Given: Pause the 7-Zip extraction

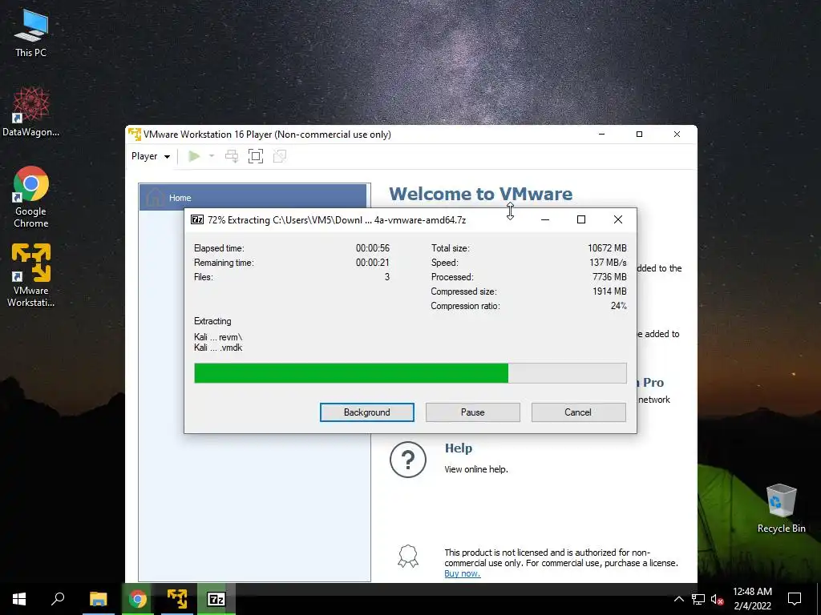Looking at the screenshot, I should pos(473,412).
